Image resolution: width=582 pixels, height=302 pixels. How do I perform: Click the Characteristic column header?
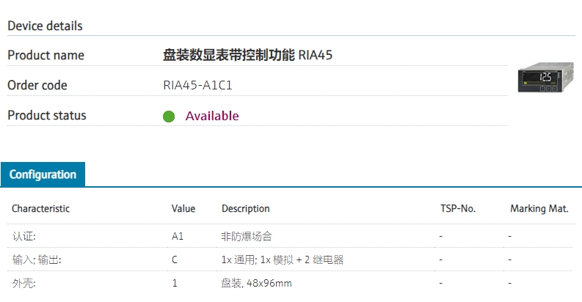[41, 209]
